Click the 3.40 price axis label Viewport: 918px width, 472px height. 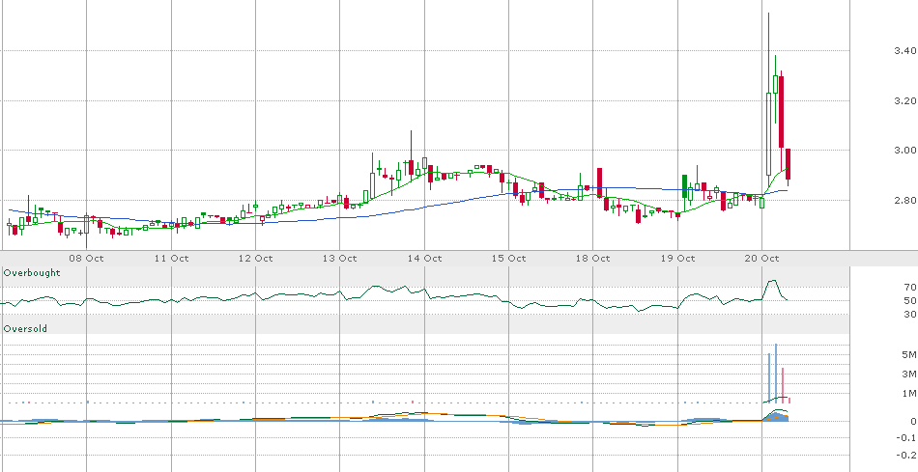pyautogui.click(x=905, y=51)
